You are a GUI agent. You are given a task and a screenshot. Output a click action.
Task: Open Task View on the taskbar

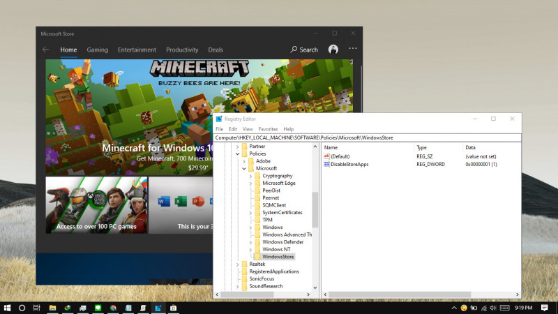[37, 308]
